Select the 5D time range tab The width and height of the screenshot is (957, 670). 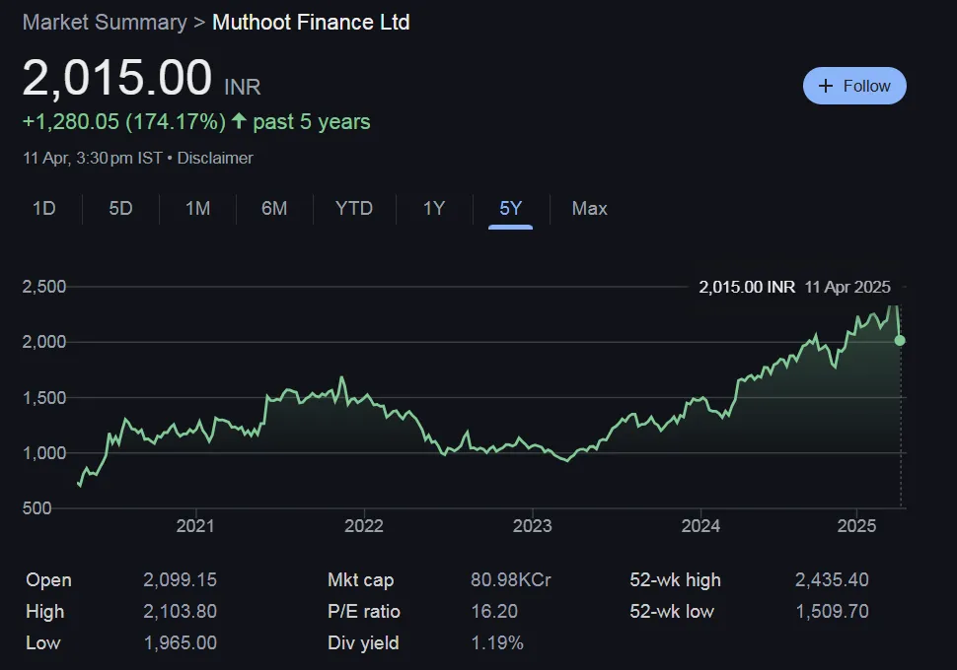[120, 209]
